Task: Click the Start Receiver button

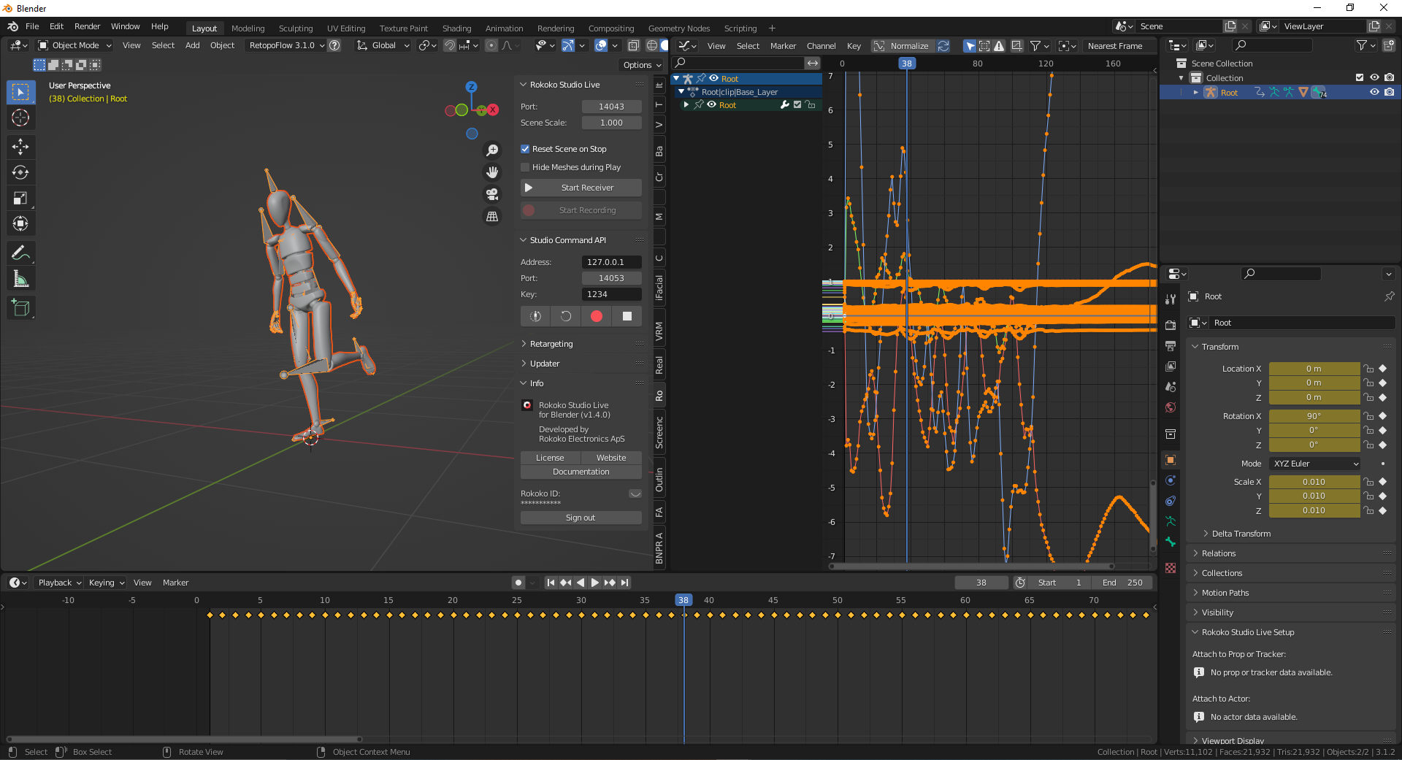Action: [581, 188]
